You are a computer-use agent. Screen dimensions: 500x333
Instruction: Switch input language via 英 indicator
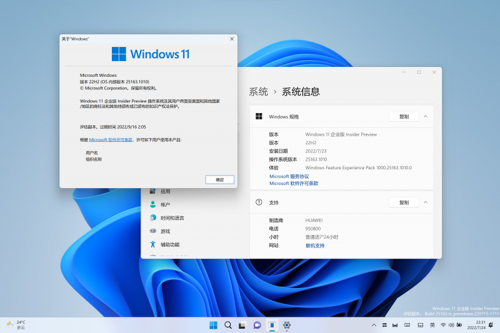coord(432,325)
